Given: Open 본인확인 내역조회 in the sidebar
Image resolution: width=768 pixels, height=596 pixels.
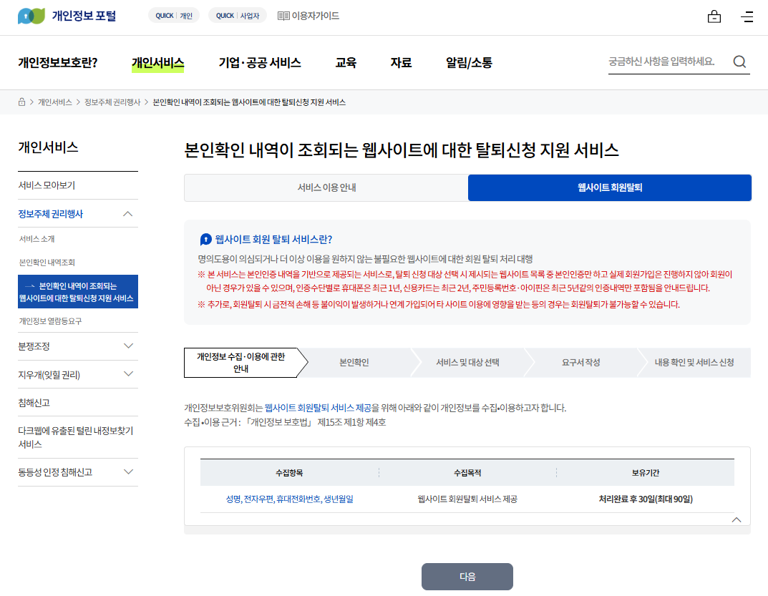Looking at the screenshot, I should [x=47, y=263].
